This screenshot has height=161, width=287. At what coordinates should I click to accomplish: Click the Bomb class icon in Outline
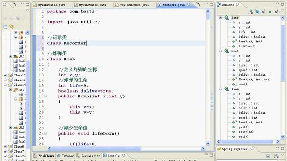pyautogui.click(x=226, y=17)
